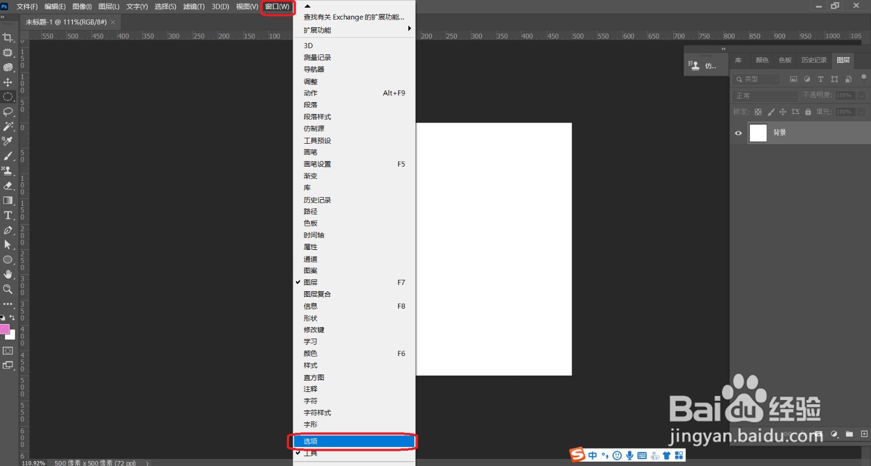Image resolution: width=871 pixels, height=466 pixels.
Task: Open status bar info arrow
Action: pyautogui.click(x=148, y=463)
